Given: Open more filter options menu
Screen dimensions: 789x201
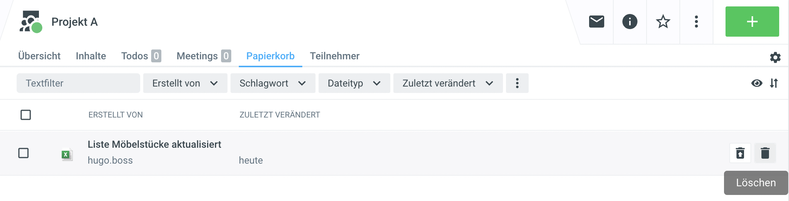Looking at the screenshot, I should [x=517, y=83].
